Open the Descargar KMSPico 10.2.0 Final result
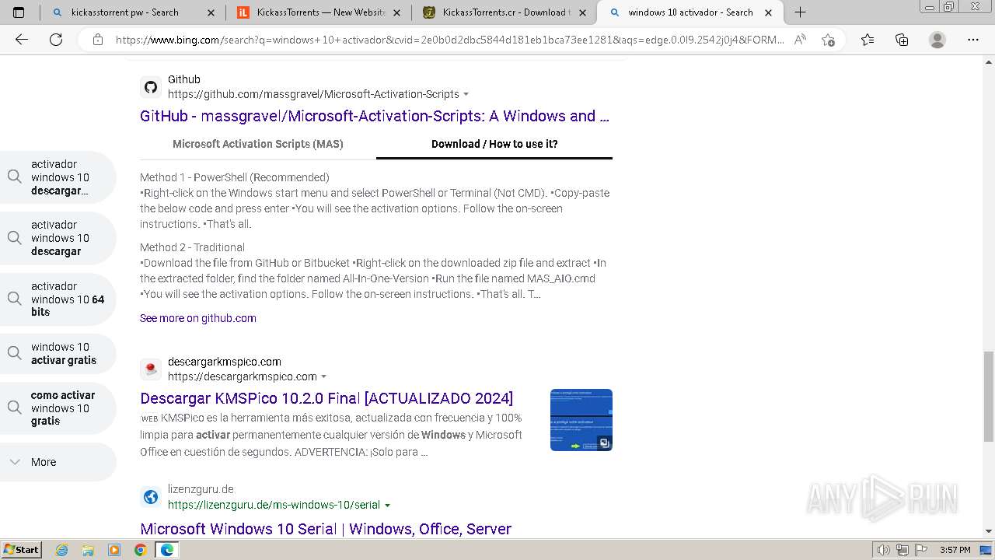Image resolution: width=995 pixels, height=560 pixels. 326,398
